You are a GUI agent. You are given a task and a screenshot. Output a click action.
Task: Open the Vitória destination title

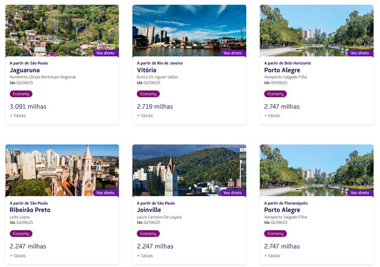point(147,70)
